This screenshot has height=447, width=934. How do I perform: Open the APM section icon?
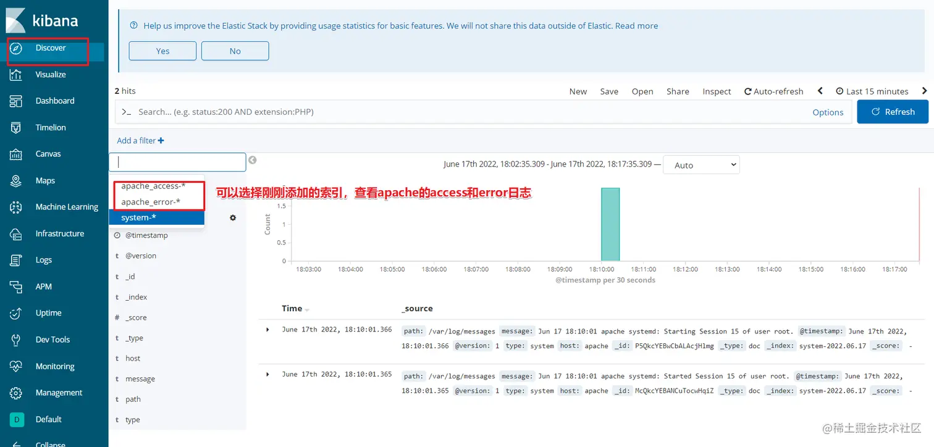tap(17, 286)
